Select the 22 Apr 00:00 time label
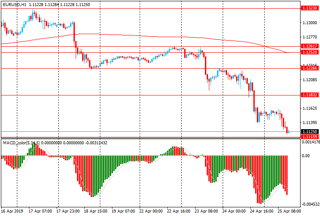Screen dimensions: 320x216 click(x=151, y=211)
